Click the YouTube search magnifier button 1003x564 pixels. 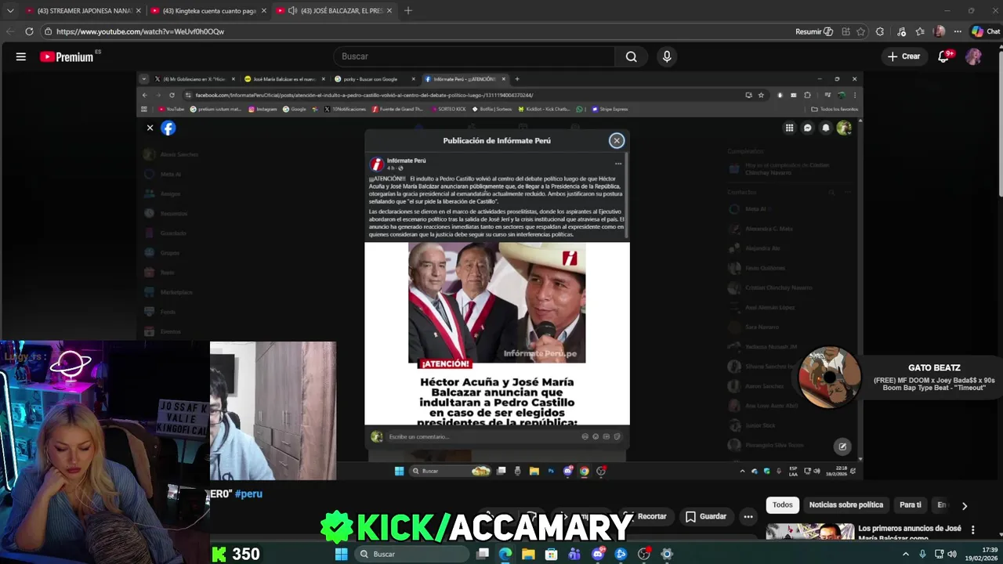tap(632, 56)
